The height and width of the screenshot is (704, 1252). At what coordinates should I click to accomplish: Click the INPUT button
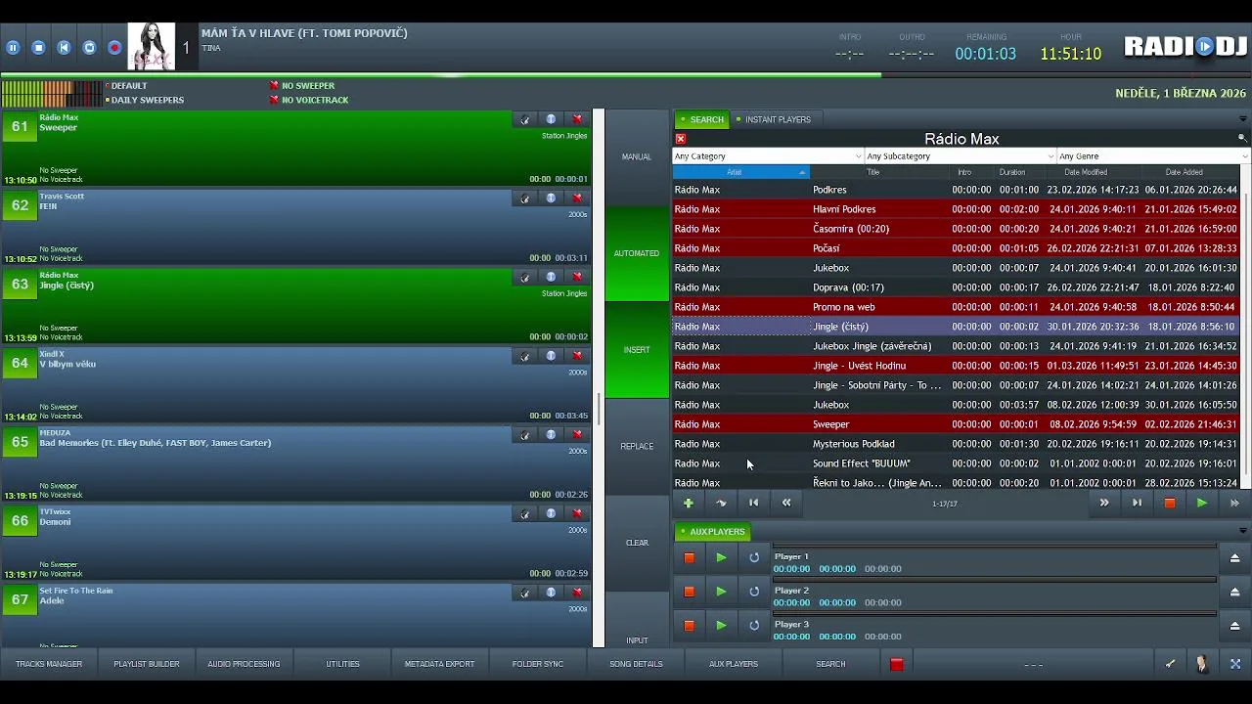[x=637, y=640]
